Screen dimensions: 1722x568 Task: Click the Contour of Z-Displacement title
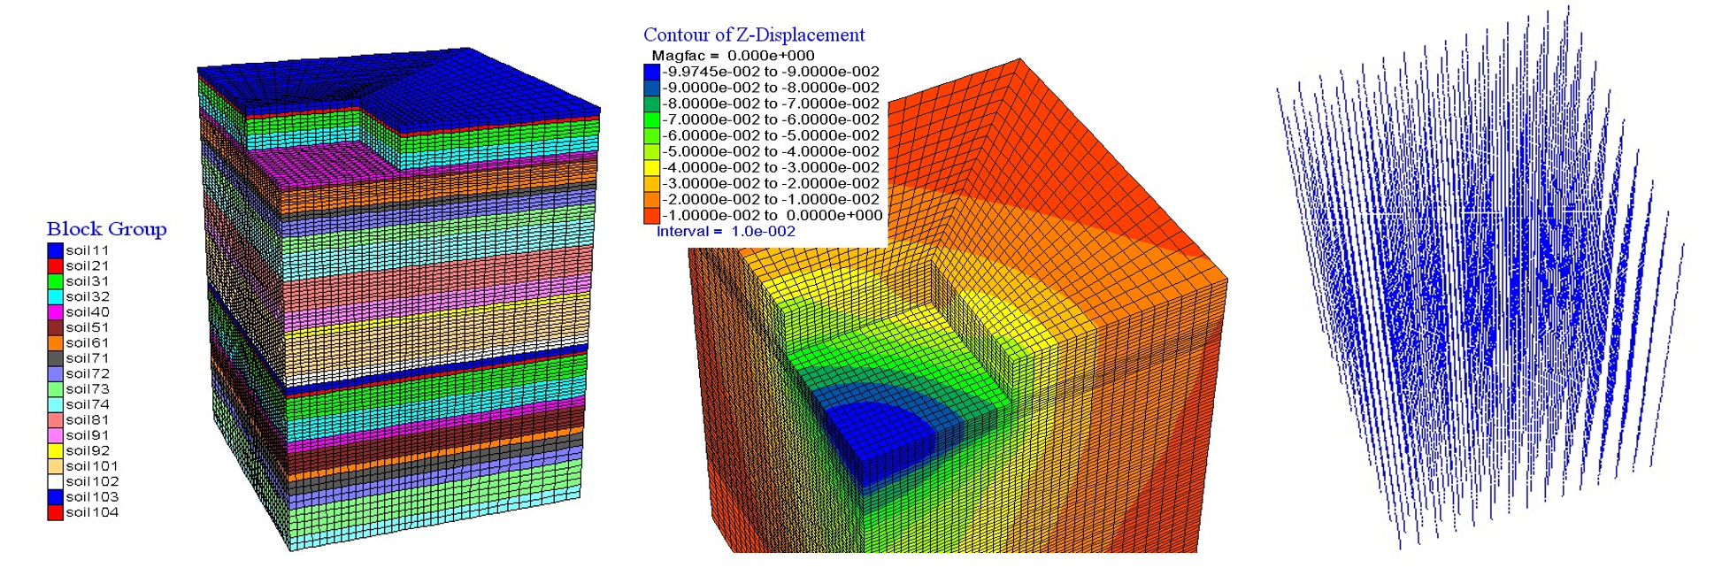click(x=753, y=35)
